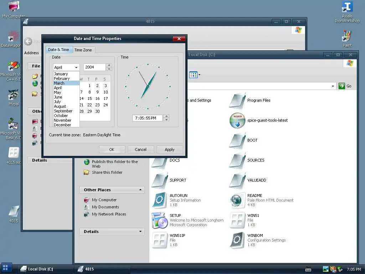The width and height of the screenshot is (365, 274).
Task: Open the address bar dropdown arrow
Action: click(333, 86)
